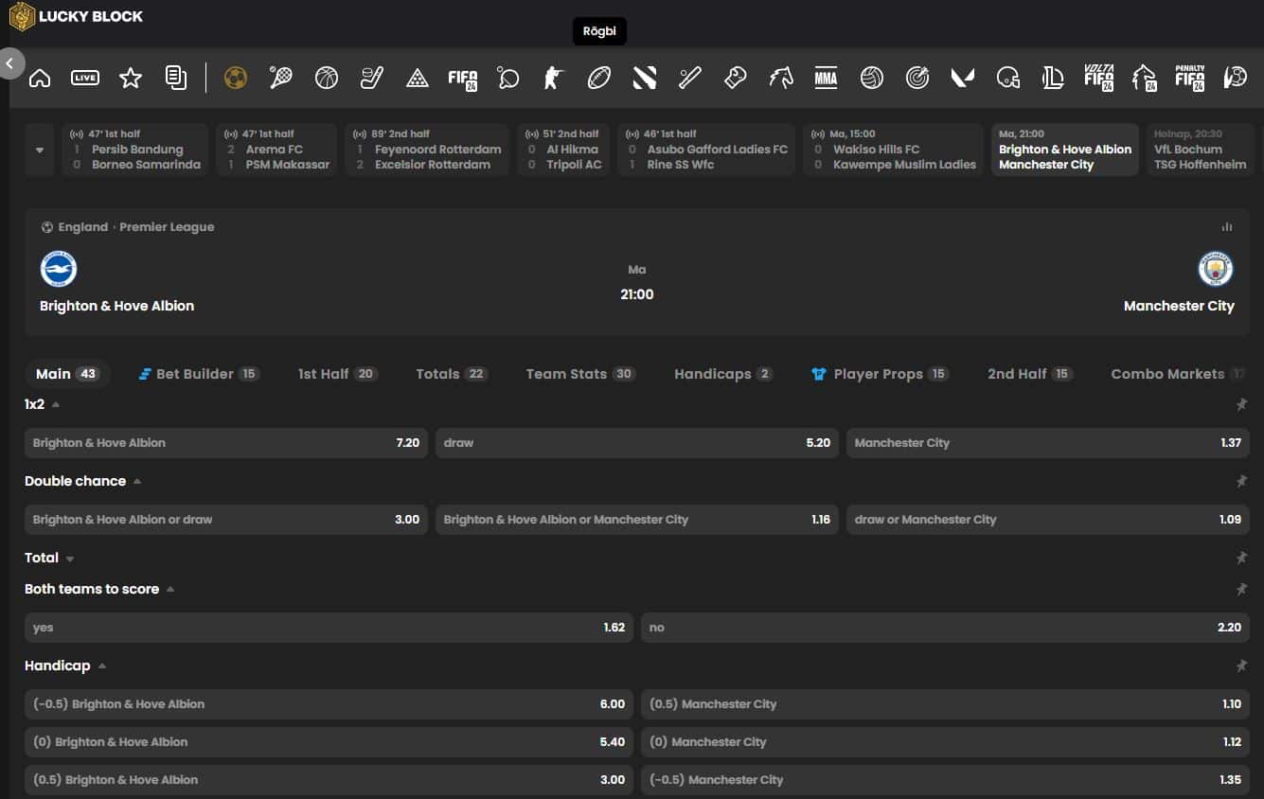Open the bet slip documents icon

coord(176,78)
